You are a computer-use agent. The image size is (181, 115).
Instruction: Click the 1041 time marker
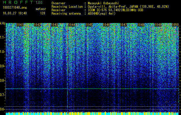[20, 25]
